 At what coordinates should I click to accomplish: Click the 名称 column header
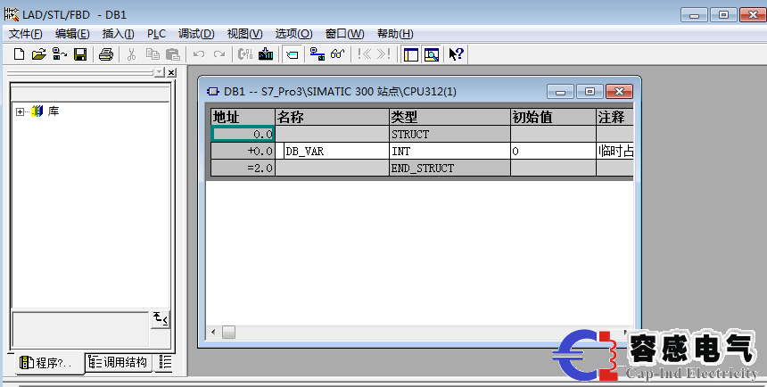coord(332,117)
